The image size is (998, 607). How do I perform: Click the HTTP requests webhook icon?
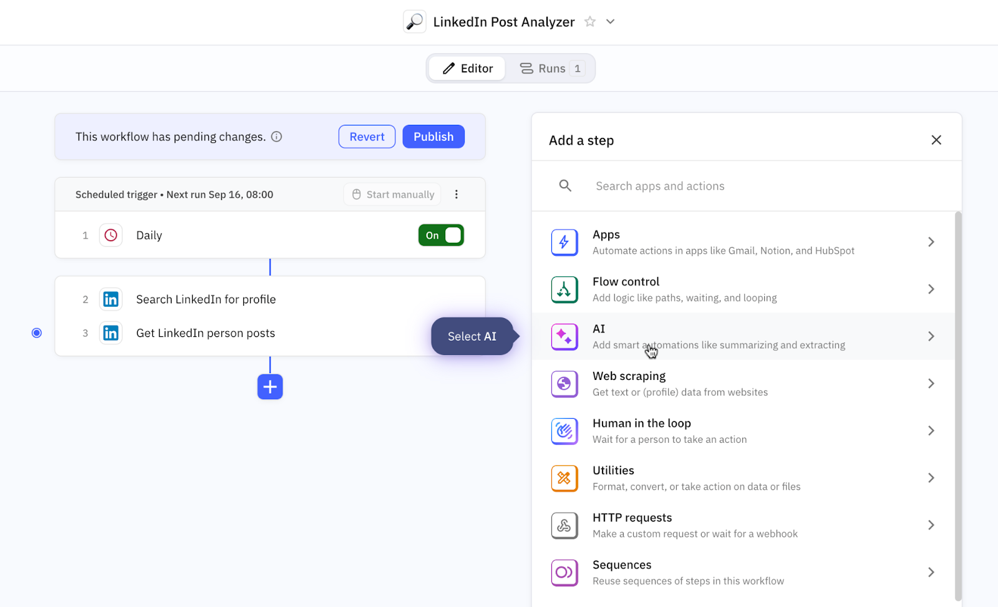tap(564, 525)
